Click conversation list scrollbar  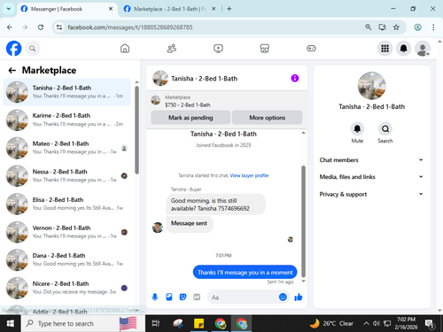[x=136, y=130]
